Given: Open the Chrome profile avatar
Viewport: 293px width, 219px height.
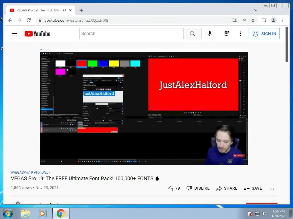Looking at the screenshot, I should (x=273, y=20).
